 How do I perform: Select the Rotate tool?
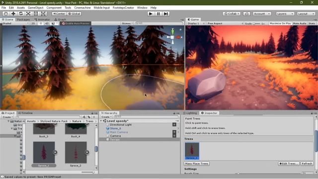(21, 13)
